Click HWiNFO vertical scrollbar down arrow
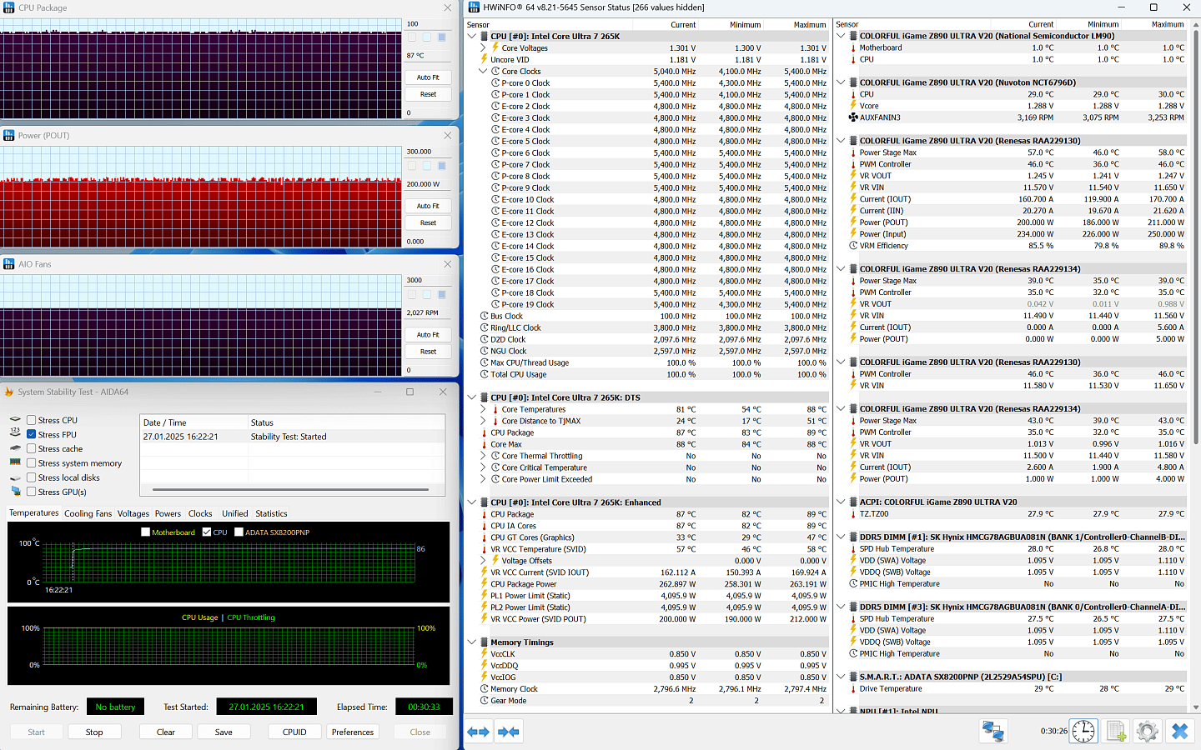Viewport: 1201px width, 750px height. [1196, 707]
